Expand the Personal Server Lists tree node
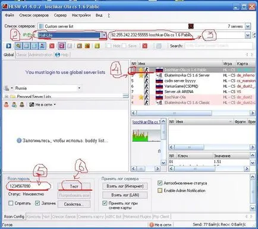The height and width of the screenshot is (229, 258). (7, 97)
